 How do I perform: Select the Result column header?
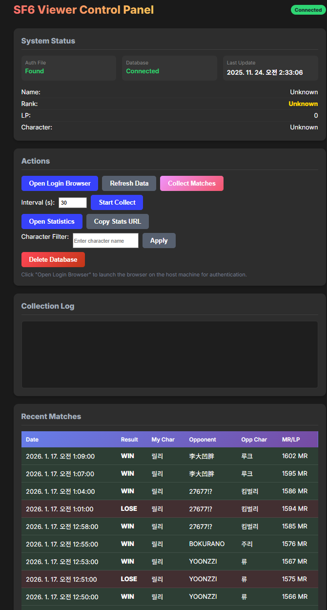pos(129,440)
